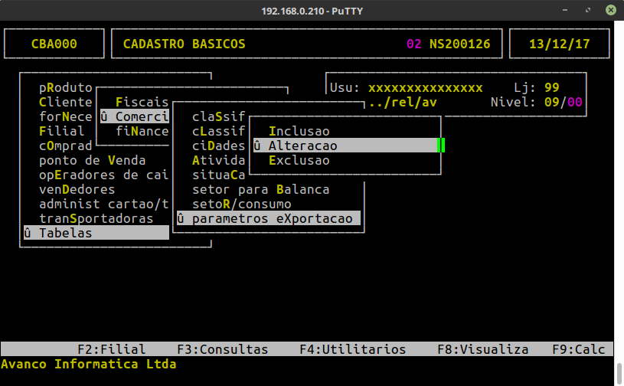Select the setoR/consumo option
Viewport: 624px width, 386px height.
pos(241,204)
